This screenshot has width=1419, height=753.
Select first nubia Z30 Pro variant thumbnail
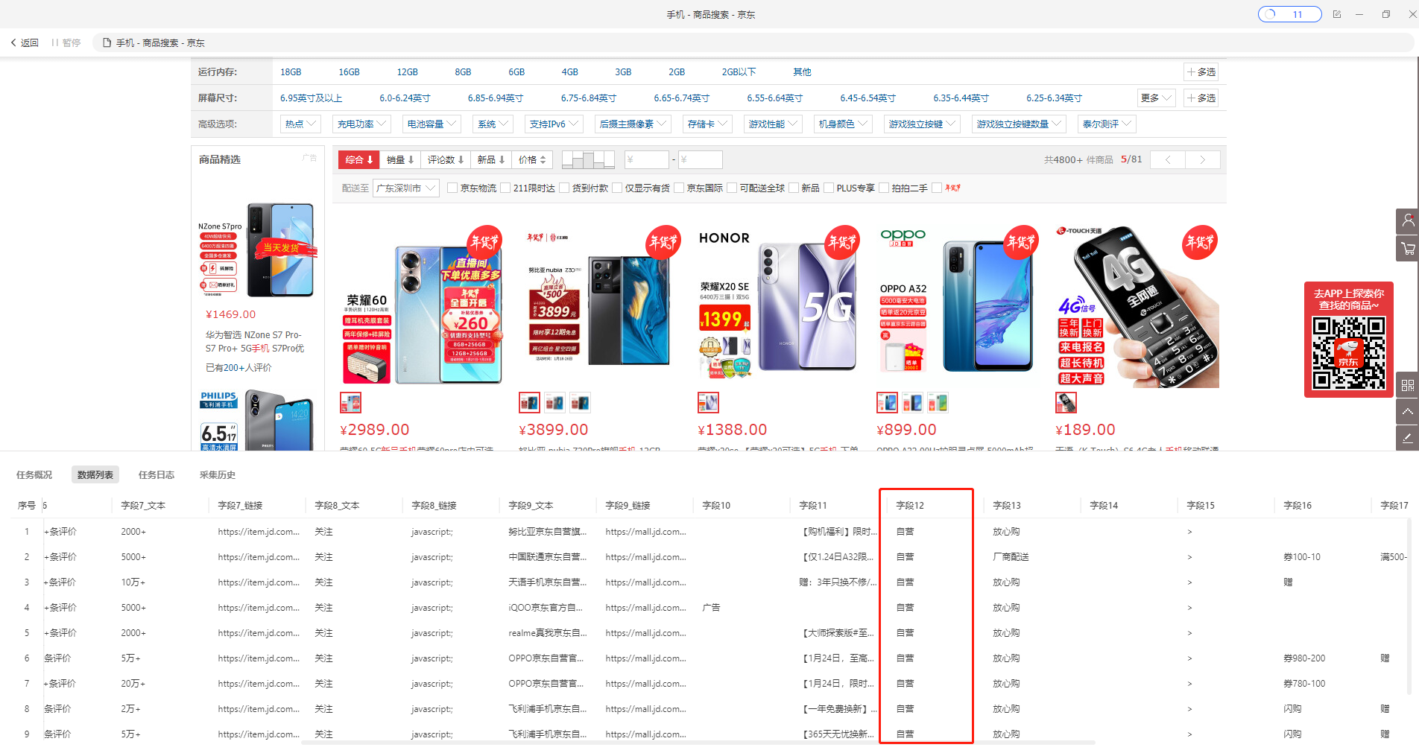(529, 403)
